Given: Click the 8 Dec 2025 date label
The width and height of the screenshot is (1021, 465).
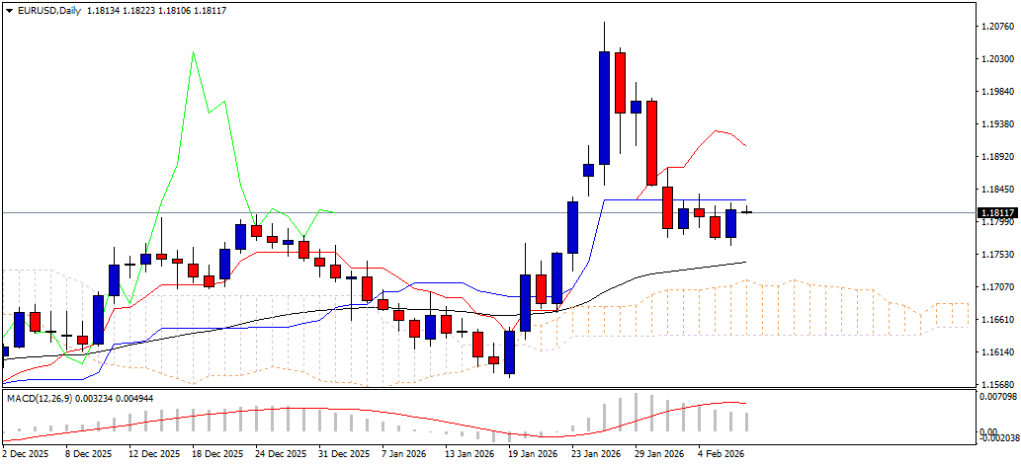Looking at the screenshot, I should (89, 454).
